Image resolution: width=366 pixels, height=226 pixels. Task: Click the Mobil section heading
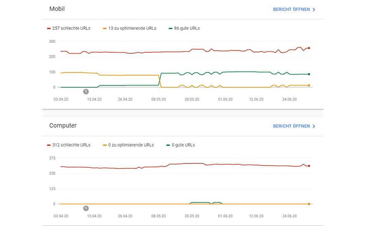pyautogui.click(x=57, y=9)
